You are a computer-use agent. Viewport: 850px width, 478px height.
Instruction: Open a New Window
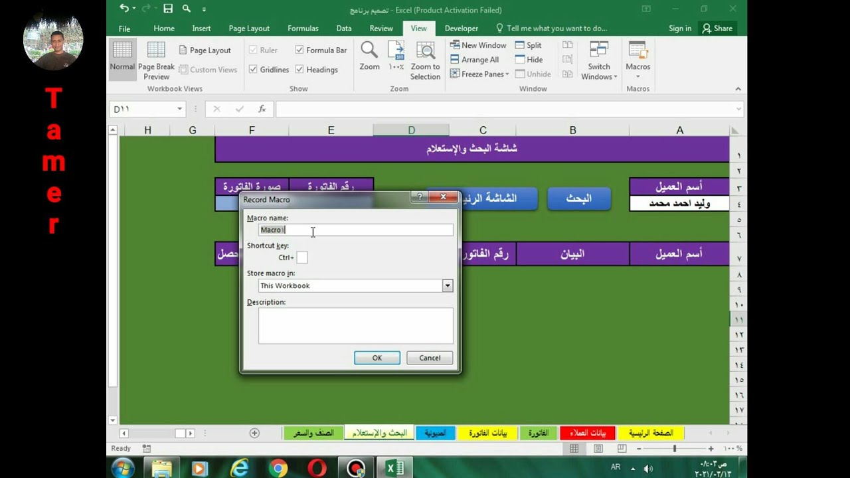point(478,45)
